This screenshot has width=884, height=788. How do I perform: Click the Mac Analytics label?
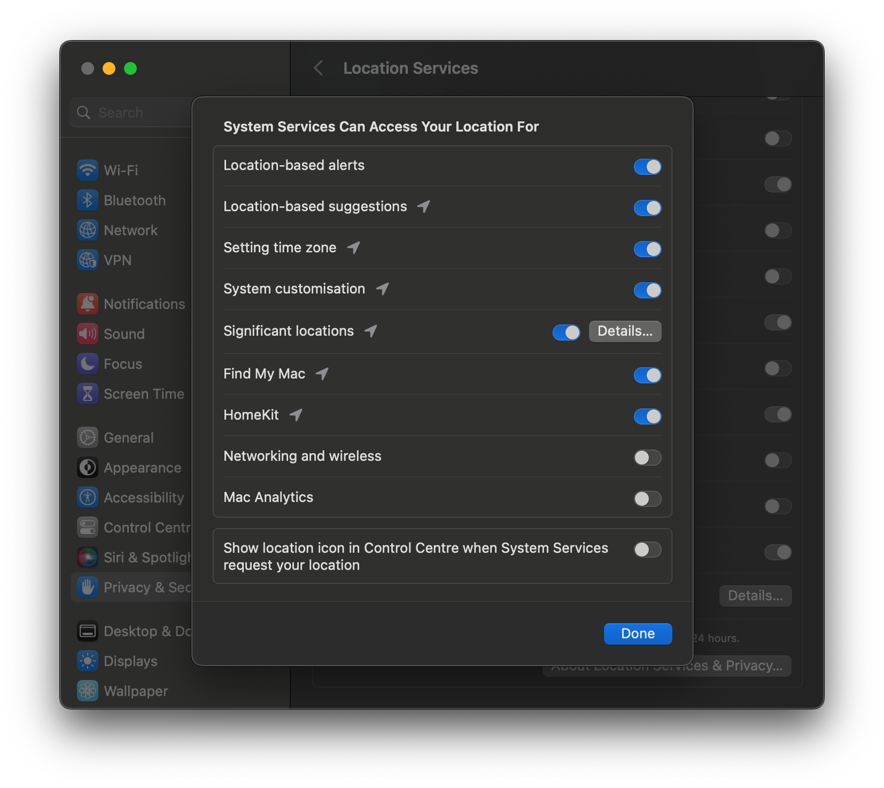268,497
